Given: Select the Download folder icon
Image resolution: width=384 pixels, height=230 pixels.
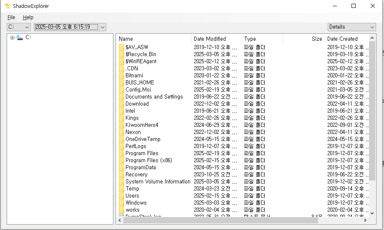Looking at the screenshot, I should click(121, 104).
